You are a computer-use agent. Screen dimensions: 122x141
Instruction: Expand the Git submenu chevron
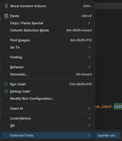(89, 125)
